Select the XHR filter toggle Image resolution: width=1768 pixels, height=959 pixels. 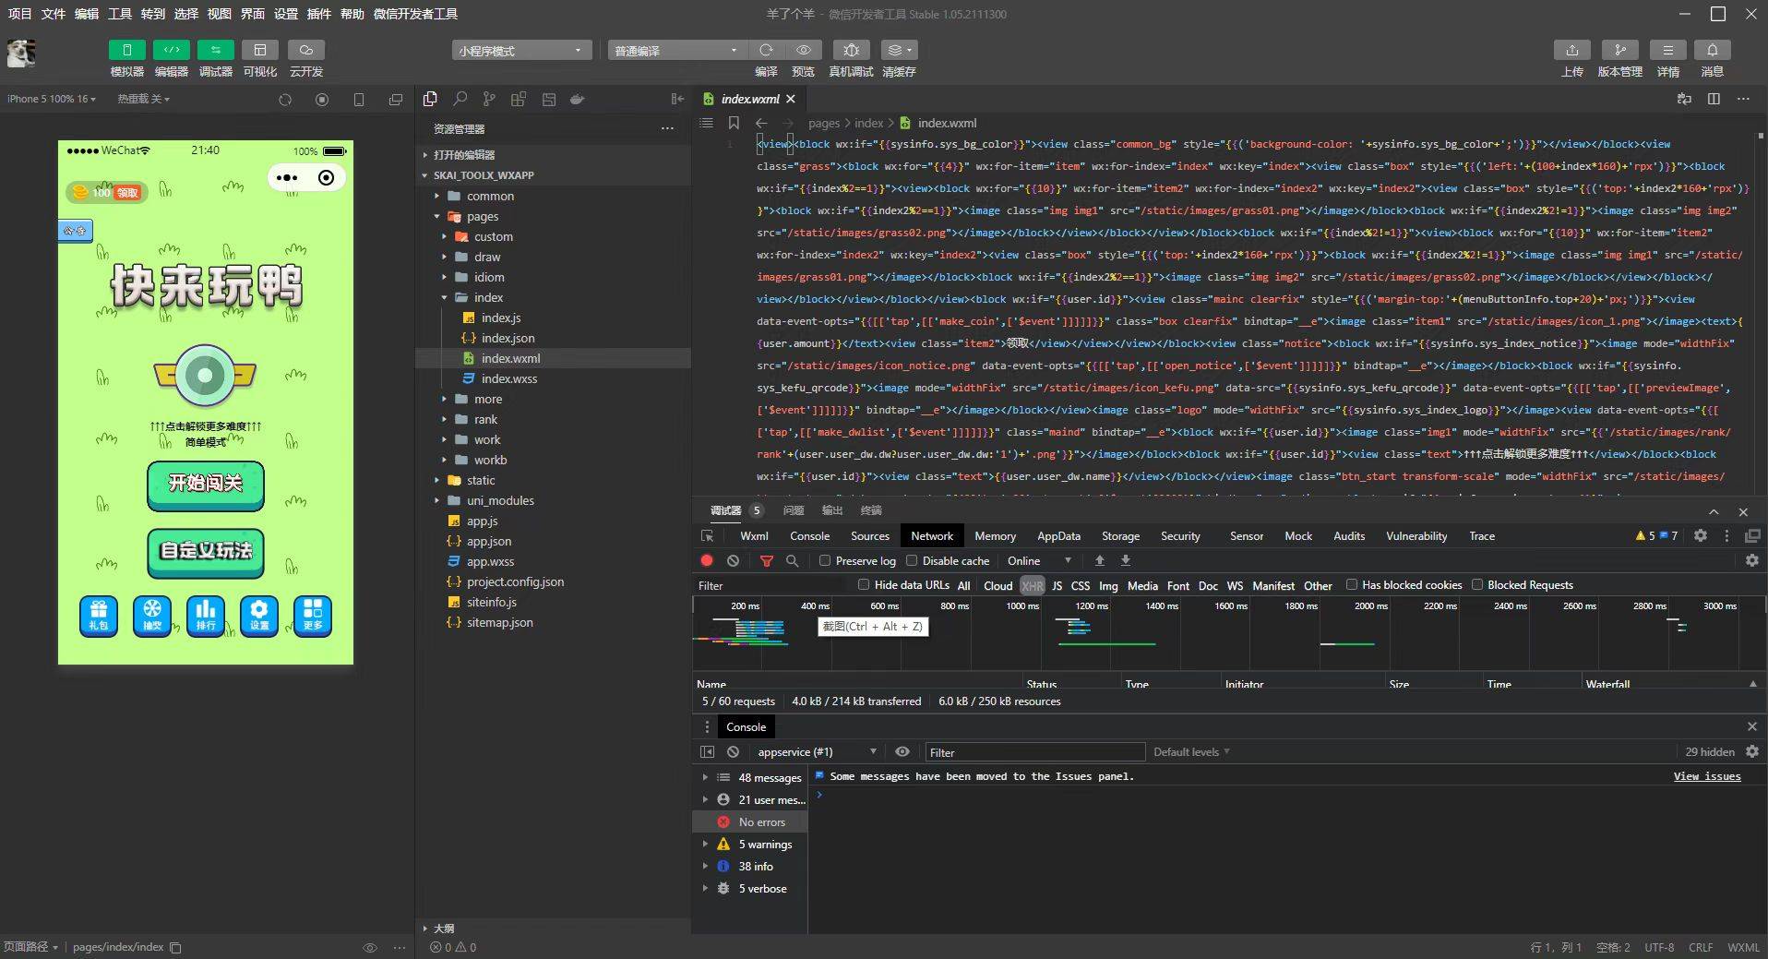(1033, 585)
